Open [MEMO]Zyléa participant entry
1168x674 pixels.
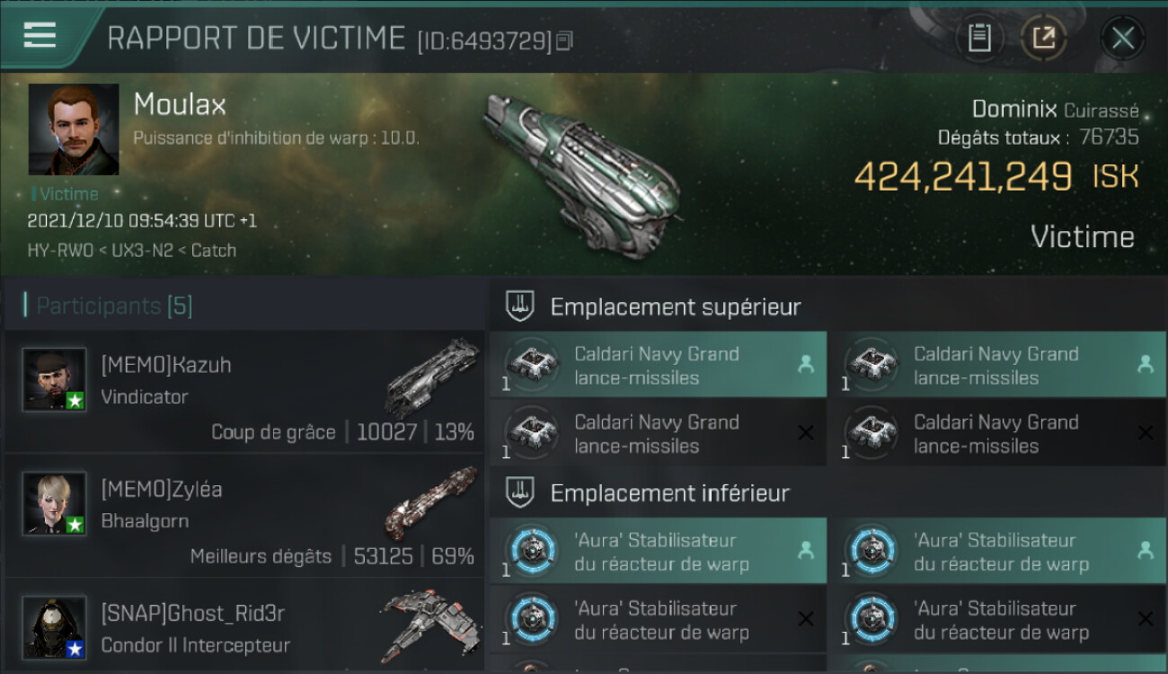click(x=244, y=515)
